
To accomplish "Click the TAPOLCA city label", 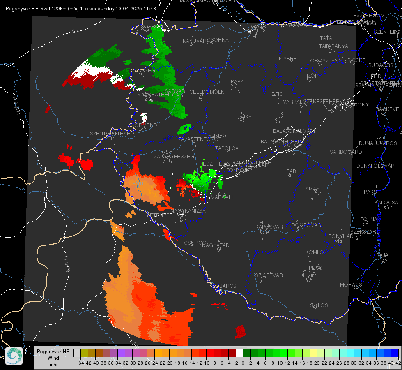I will point(227,148).
